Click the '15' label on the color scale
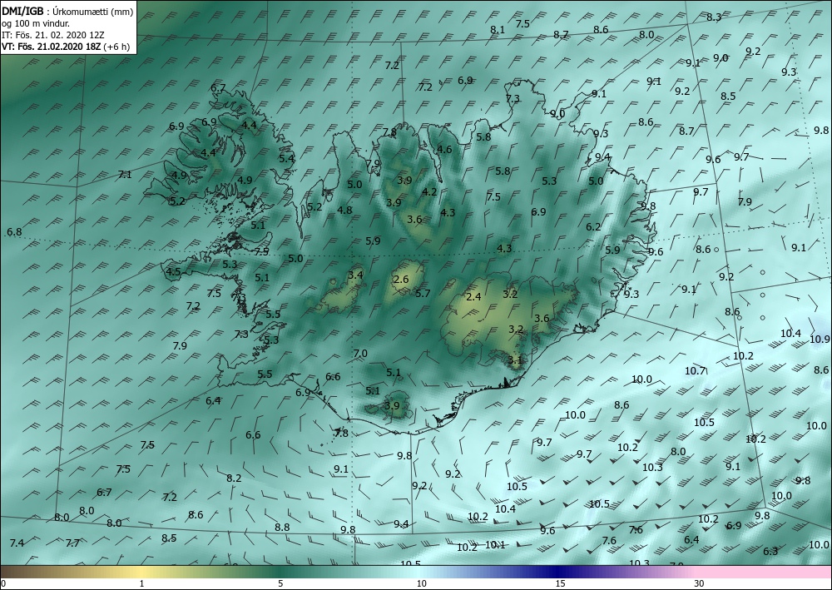This screenshot has width=832, height=590. click(561, 584)
